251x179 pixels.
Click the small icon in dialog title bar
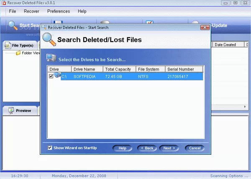pyautogui.click(x=44, y=27)
